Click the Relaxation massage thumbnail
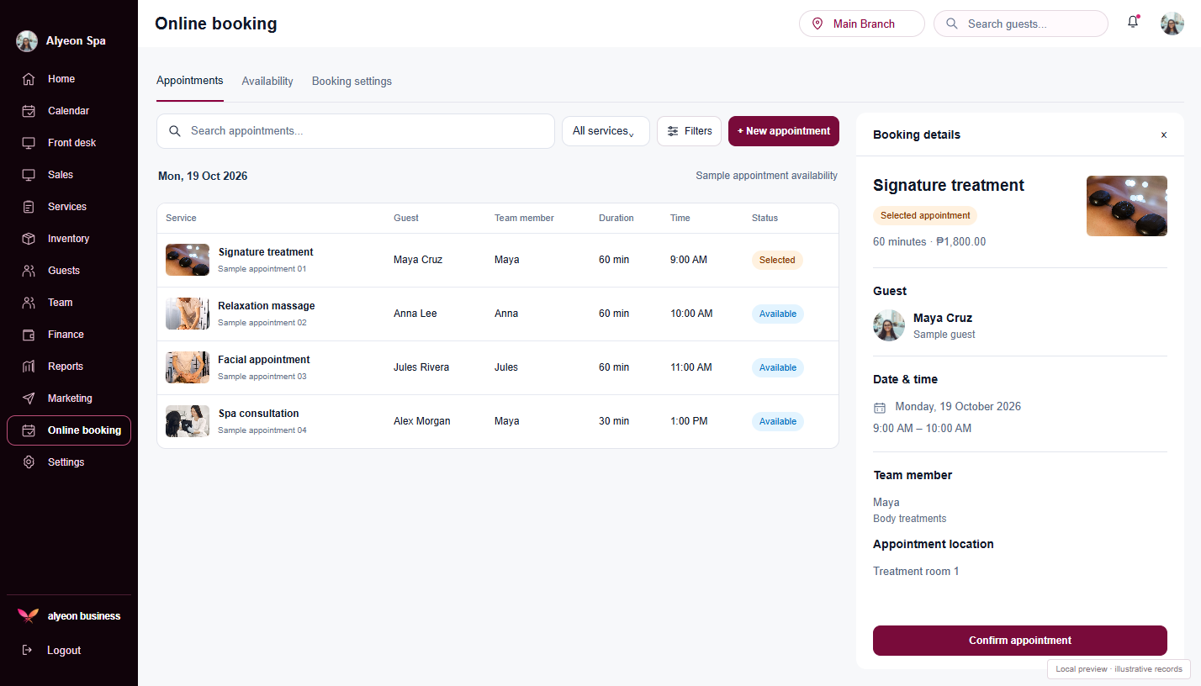Image resolution: width=1201 pixels, height=686 pixels. [188, 314]
